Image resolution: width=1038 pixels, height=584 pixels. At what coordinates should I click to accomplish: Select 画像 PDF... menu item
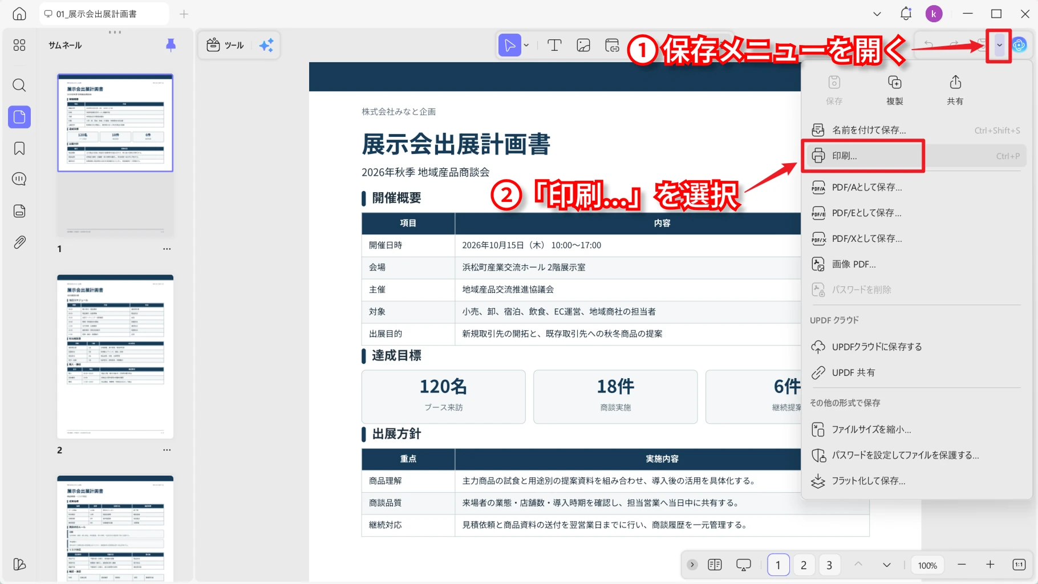click(x=915, y=264)
